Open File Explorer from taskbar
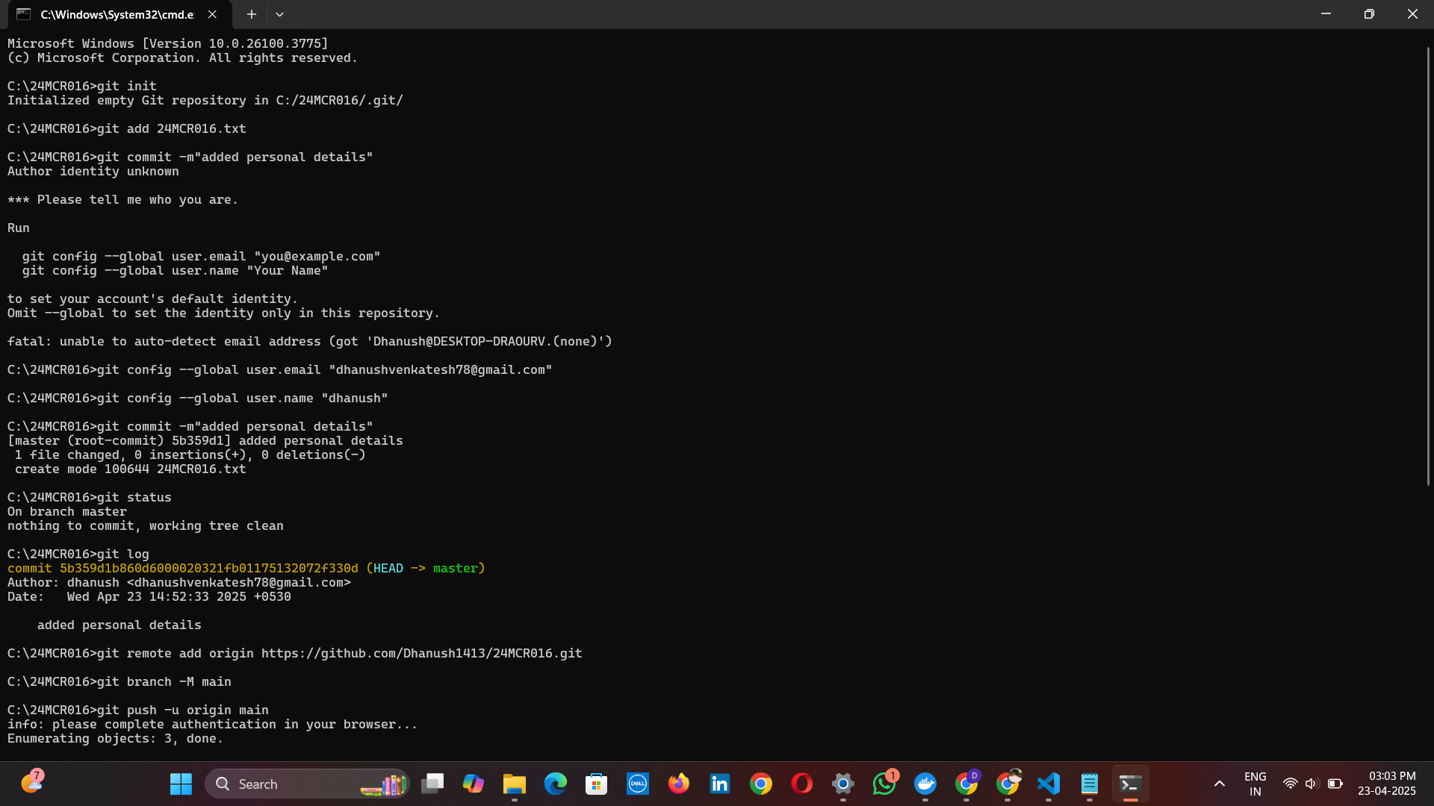The width and height of the screenshot is (1434, 806). click(x=515, y=784)
